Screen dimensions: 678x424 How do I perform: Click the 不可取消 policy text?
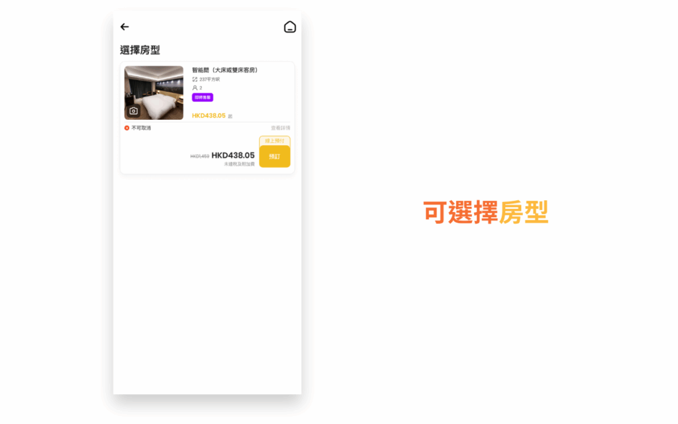point(141,128)
